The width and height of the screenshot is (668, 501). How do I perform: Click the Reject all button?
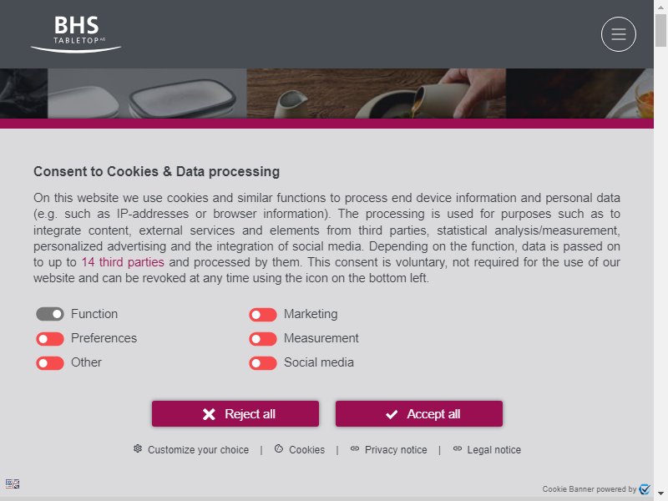(x=235, y=413)
